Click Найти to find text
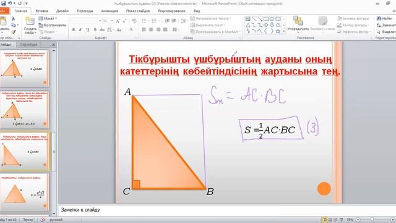Viewport: 396px width, 223px height. pos(385,19)
